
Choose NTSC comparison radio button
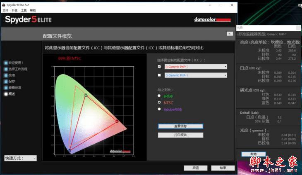point(159,103)
